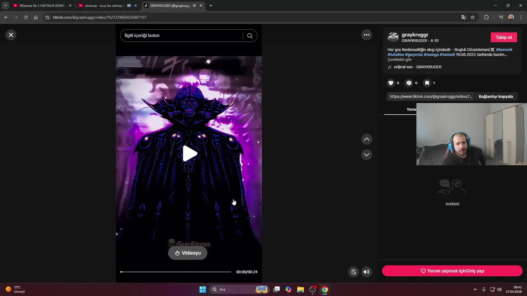The width and height of the screenshot is (527, 296).
Task: Close the 'RRaenee İle 2 HAFTALIK' tab
Action: click(70, 6)
